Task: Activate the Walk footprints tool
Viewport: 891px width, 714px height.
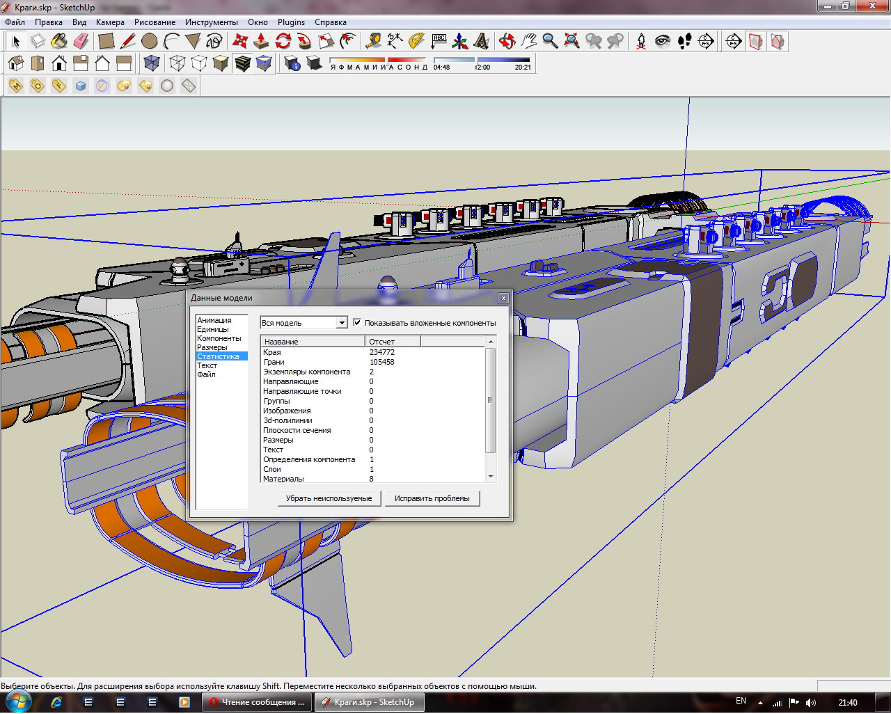Action: (x=684, y=41)
